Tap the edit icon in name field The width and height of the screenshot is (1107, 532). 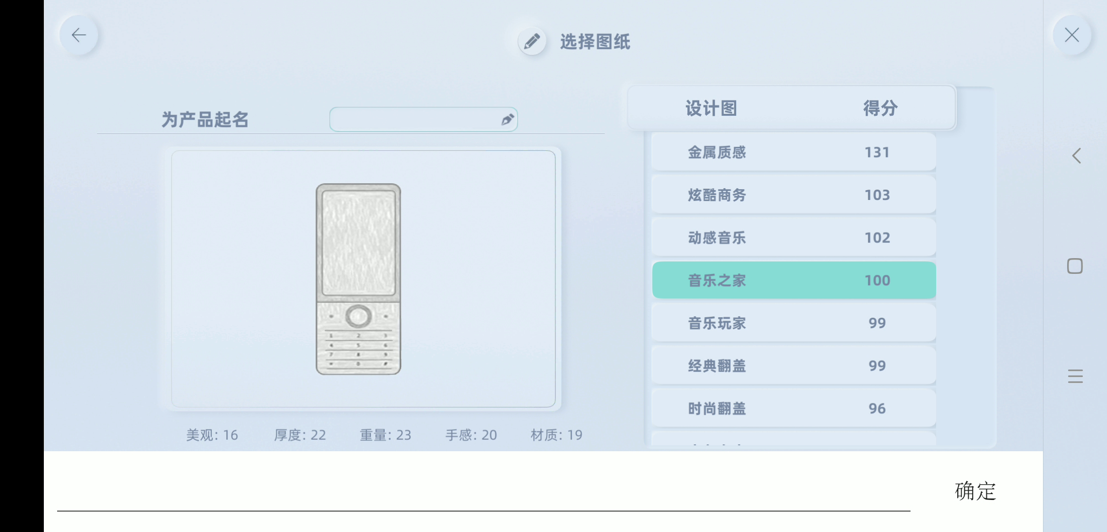click(x=507, y=120)
